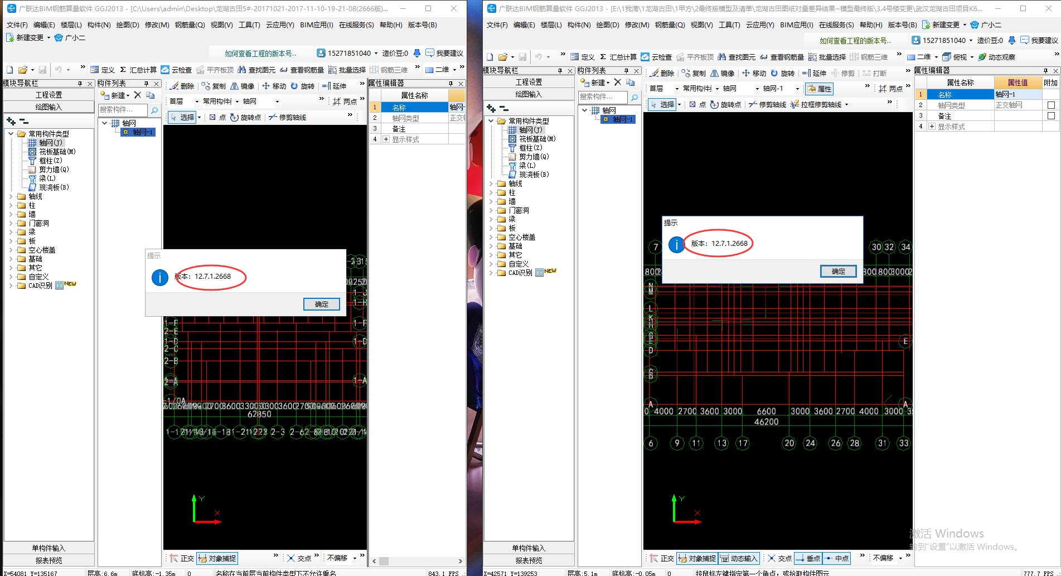The width and height of the screenshot is (1061, 576).
Task: Select 剪力墙(Q) in left navigation tree
Action: [x=54, y=170]
